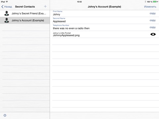Select Johny's Secret Friend in contact list
This screenshot has height=119, width=159.
pos(25,14)
